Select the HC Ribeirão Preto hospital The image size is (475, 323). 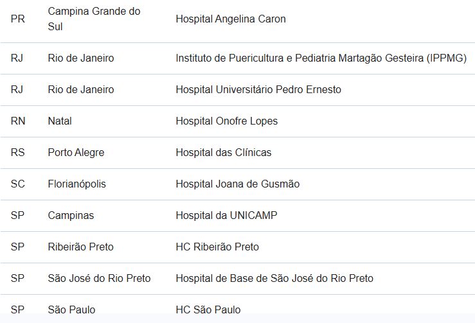coord(217,247)
